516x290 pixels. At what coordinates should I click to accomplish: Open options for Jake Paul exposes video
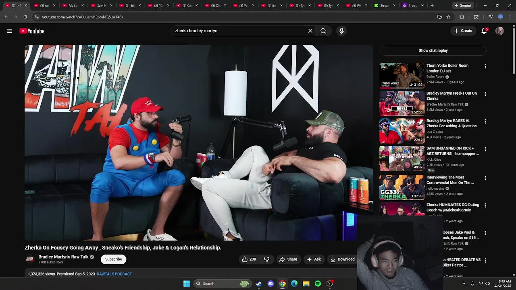click(485, 233)
